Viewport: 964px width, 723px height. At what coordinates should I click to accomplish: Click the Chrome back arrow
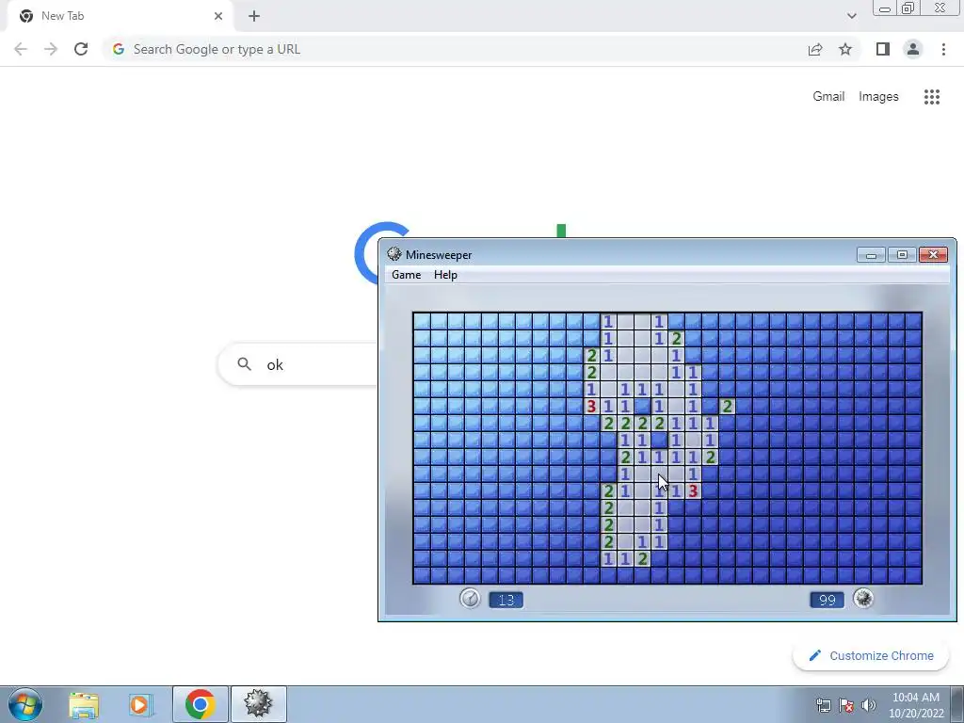pos(21,49)
